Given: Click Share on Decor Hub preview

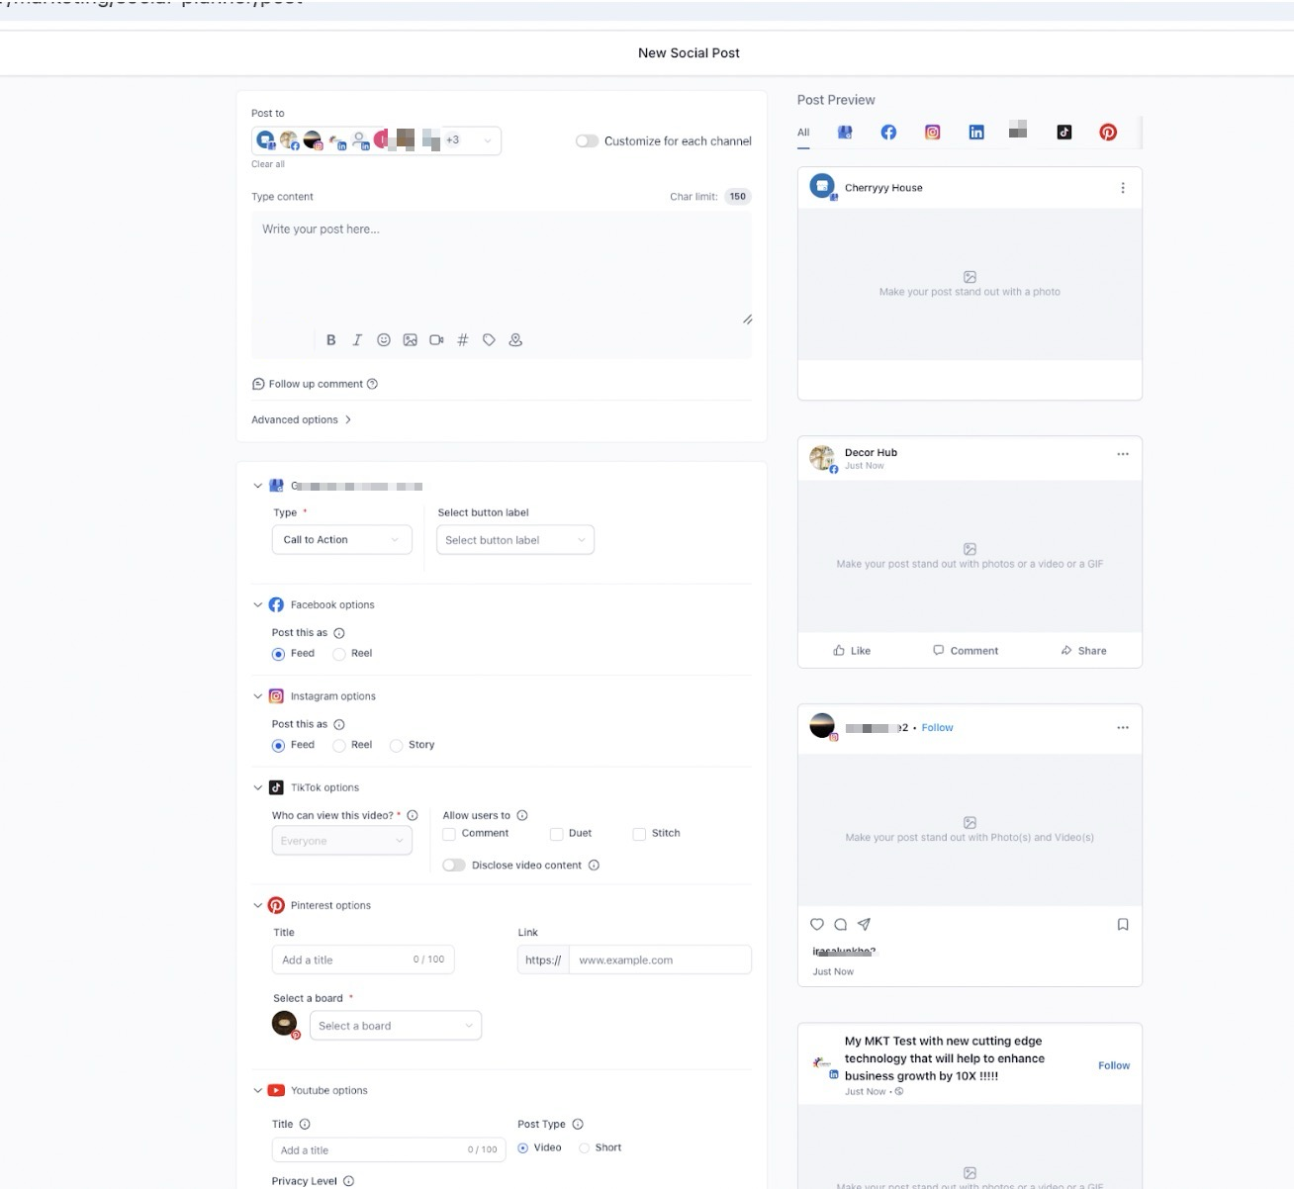Looking at the screenshot, I should coord(1083,651).
